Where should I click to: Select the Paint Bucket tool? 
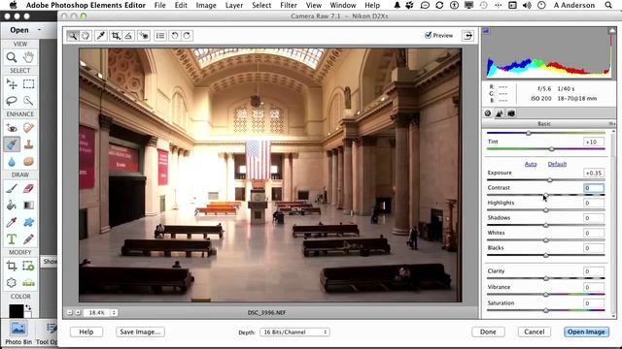(x=12, y=206)
